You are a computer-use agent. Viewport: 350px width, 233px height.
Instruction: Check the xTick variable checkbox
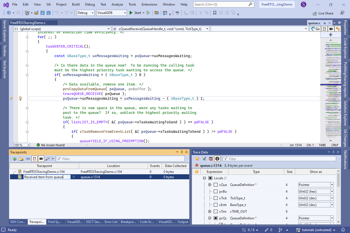[x=216, y=198]
